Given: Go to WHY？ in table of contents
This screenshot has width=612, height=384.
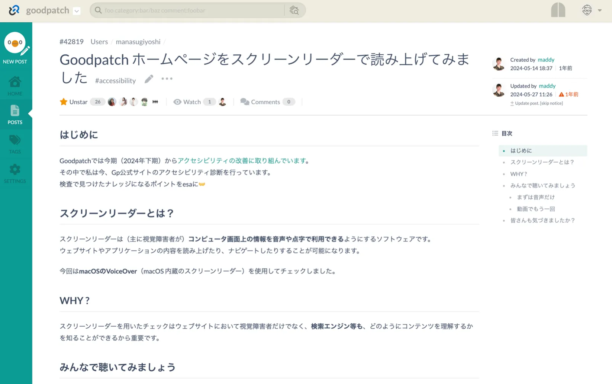Looking at the screenshot, I should coord(519,174).
